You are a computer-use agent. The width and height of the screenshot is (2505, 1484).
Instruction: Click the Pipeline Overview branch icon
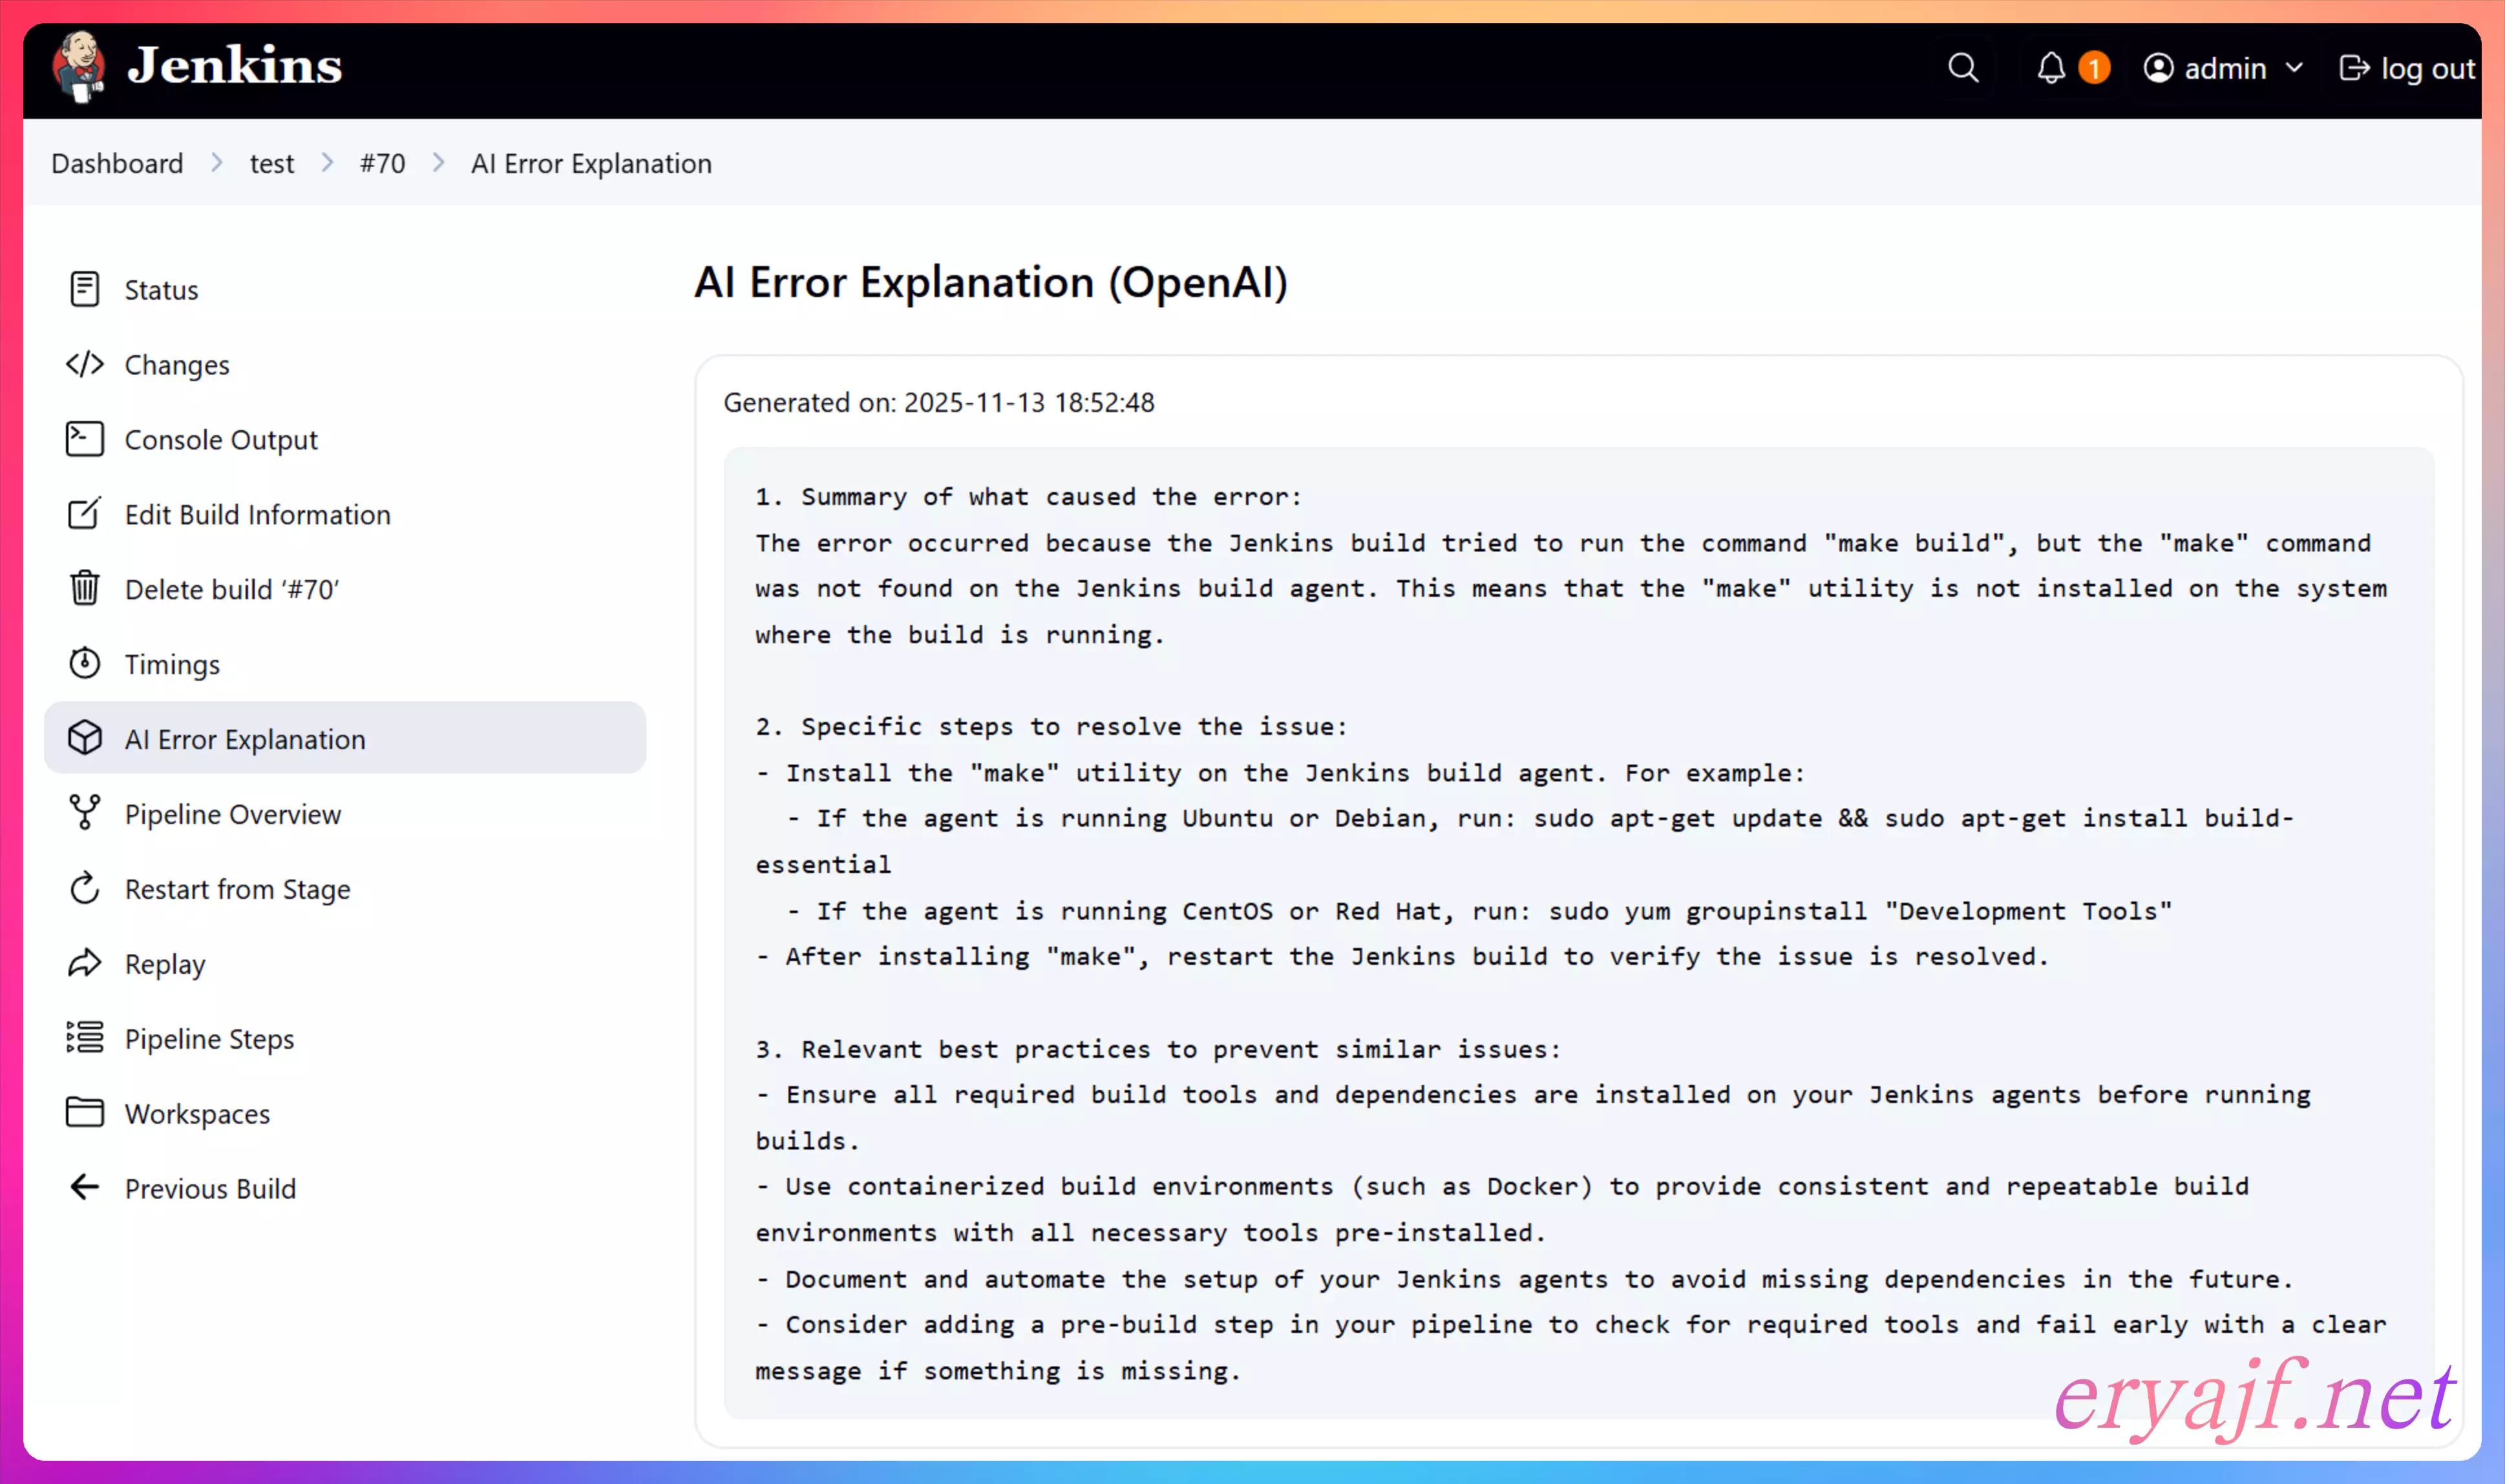point(85,813)
